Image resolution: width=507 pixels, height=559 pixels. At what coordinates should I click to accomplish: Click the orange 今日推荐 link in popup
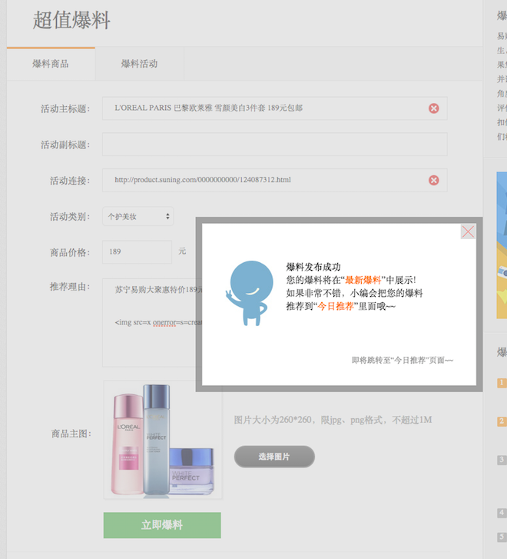(x=336, y=306)
